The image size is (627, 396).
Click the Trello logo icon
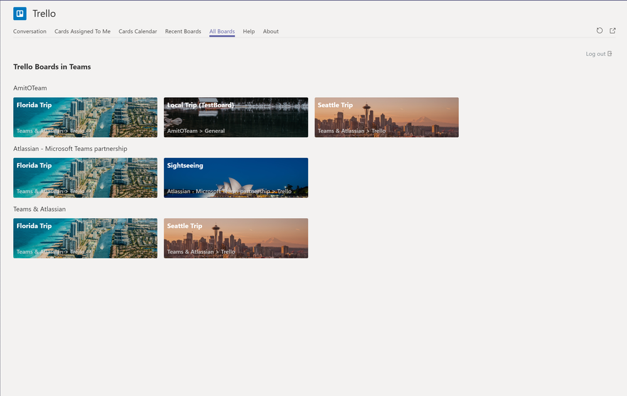19,14
